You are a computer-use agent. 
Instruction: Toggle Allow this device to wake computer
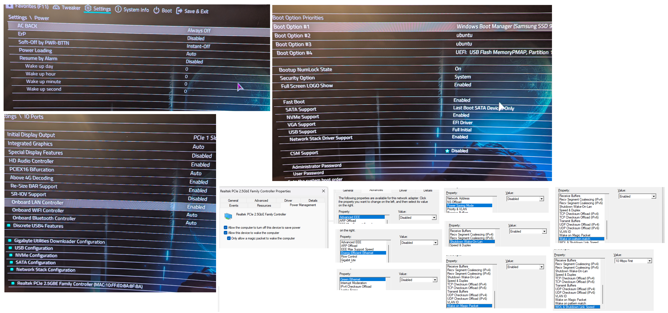pos(225,233)
